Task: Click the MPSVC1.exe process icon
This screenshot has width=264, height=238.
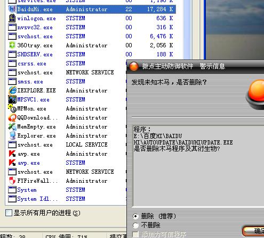Action: (12, 99)
